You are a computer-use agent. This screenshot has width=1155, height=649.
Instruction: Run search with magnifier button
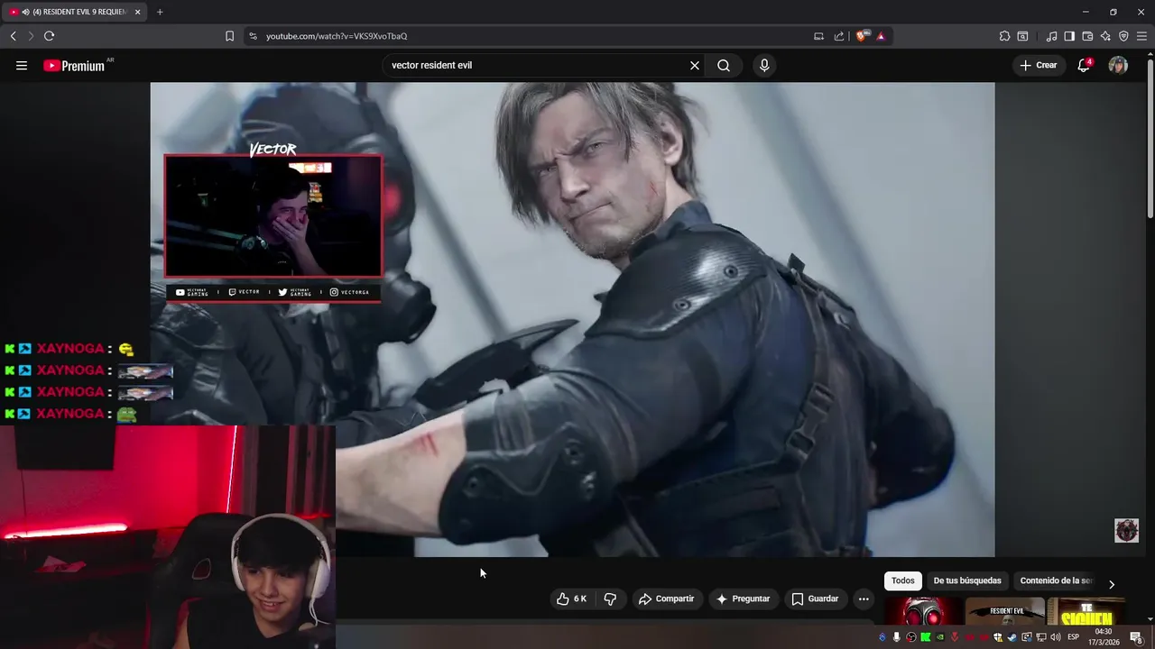[x=724, y=65]
